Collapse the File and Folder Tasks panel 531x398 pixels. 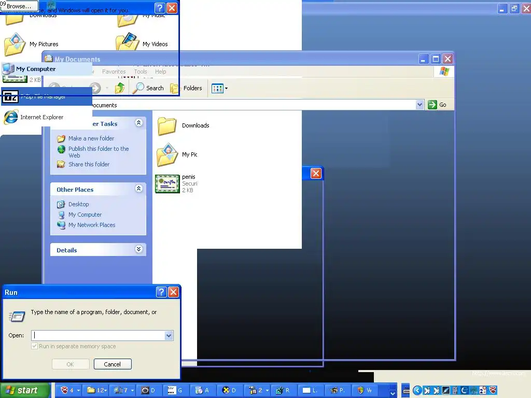[x=138, y=122]
